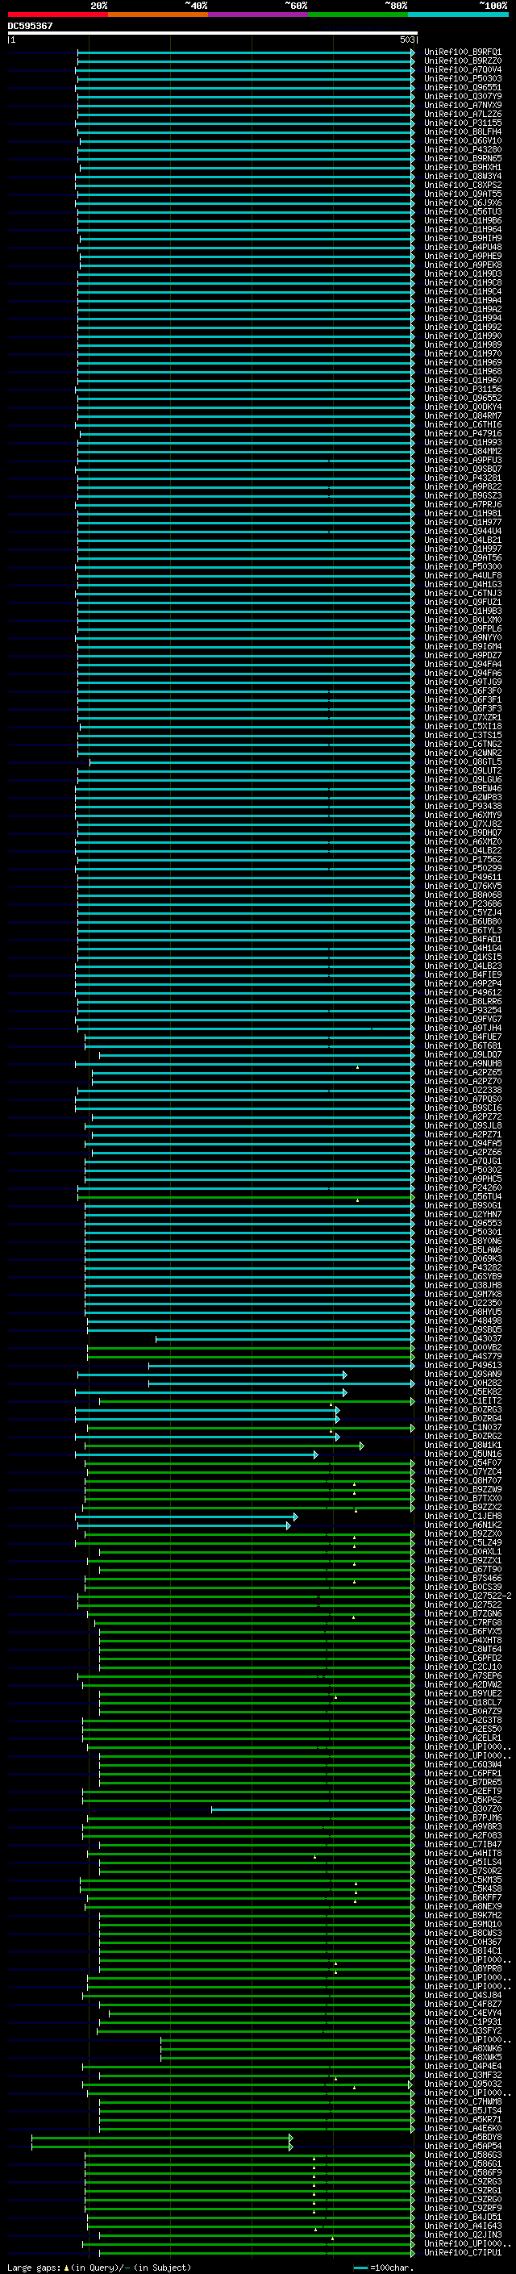This screenshot has width=516, height=2274.
Task: Select the UniRef100_C5LZ49 label
Action: pos(462,1543)
